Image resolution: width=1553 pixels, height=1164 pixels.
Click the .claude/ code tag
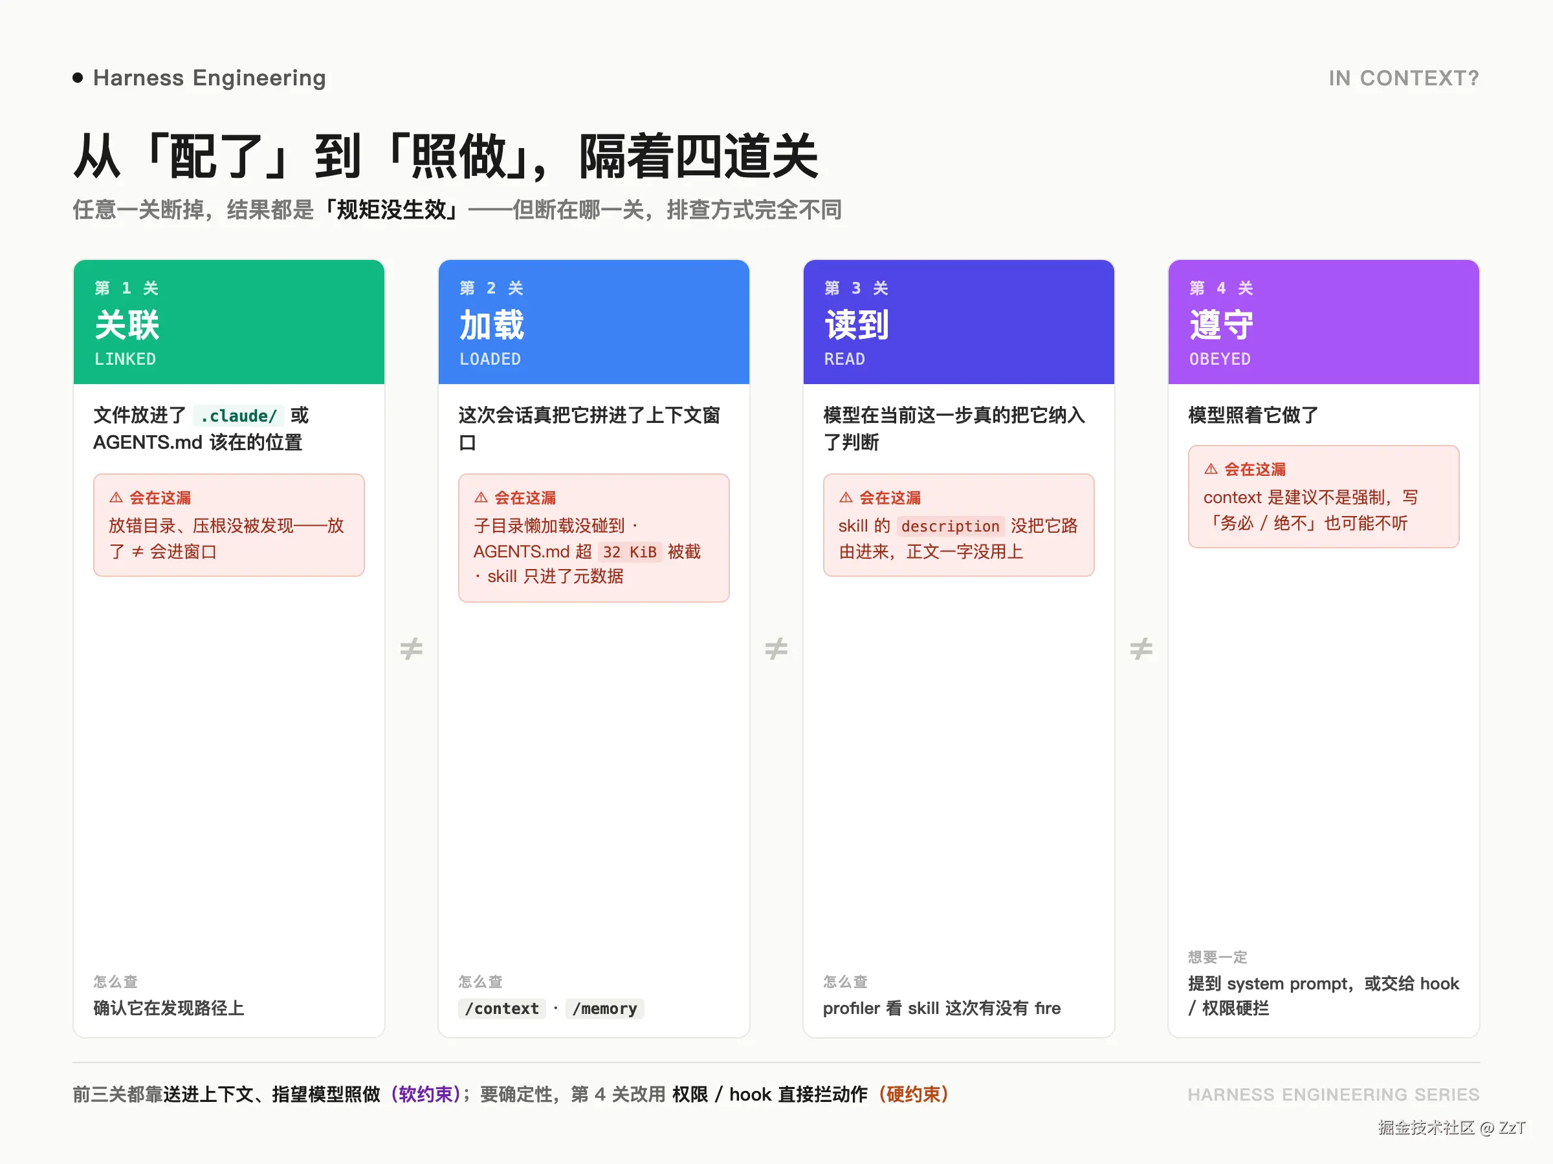[239, 415]
